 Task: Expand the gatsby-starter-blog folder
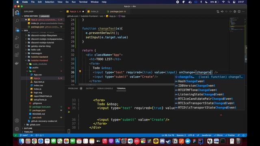click(41, 46)
